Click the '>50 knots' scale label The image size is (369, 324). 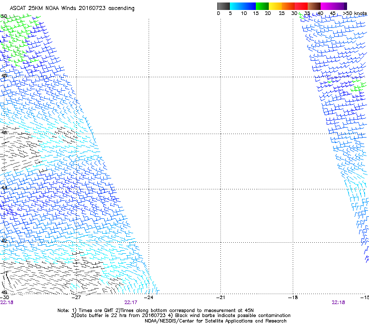coord(355,13)
